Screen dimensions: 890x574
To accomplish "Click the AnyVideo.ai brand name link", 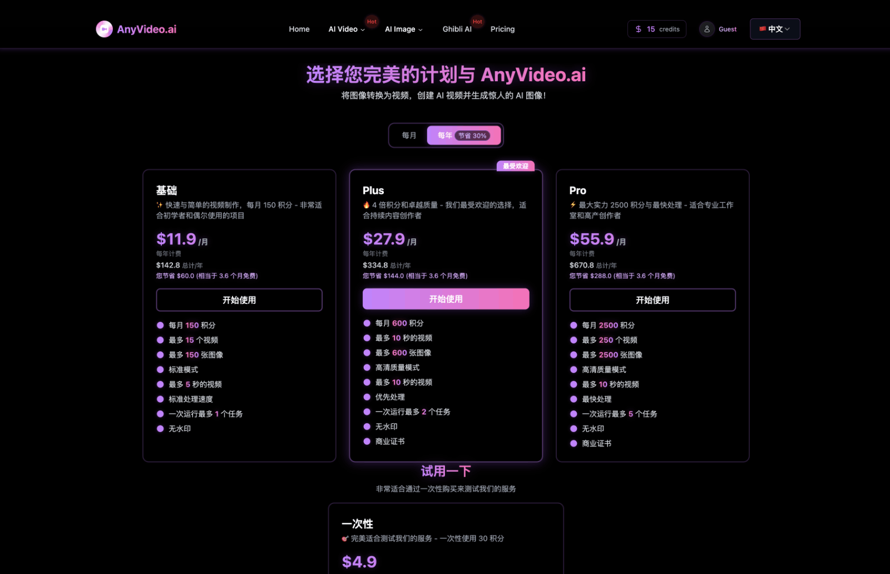I will tap(147, 29).
